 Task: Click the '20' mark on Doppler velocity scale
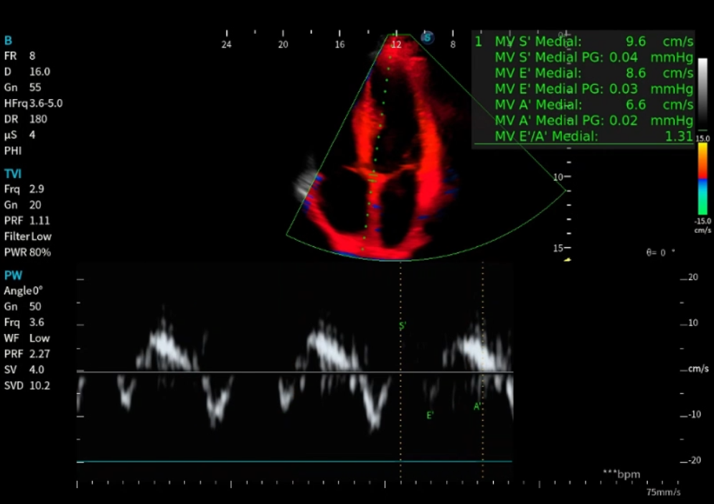[693, 277]
